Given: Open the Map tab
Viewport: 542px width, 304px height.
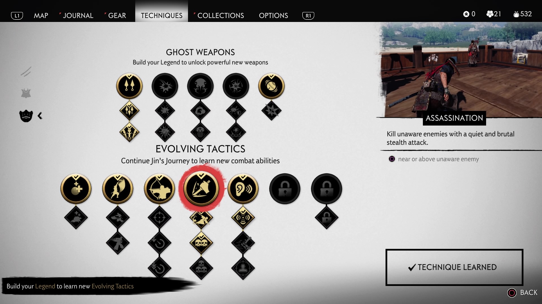Looking at the screenshot, I should point(41,15).
